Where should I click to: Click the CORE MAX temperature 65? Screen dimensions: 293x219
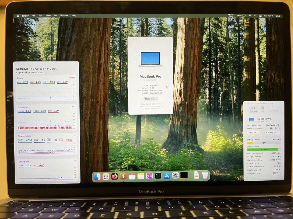43,140
